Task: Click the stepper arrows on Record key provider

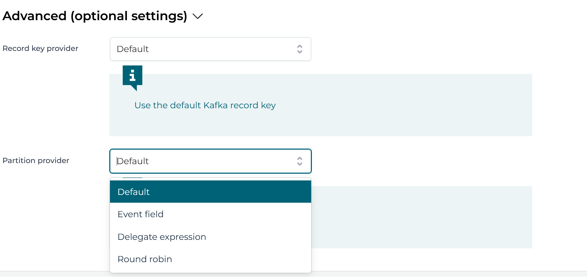Action: tap(300, 49)
